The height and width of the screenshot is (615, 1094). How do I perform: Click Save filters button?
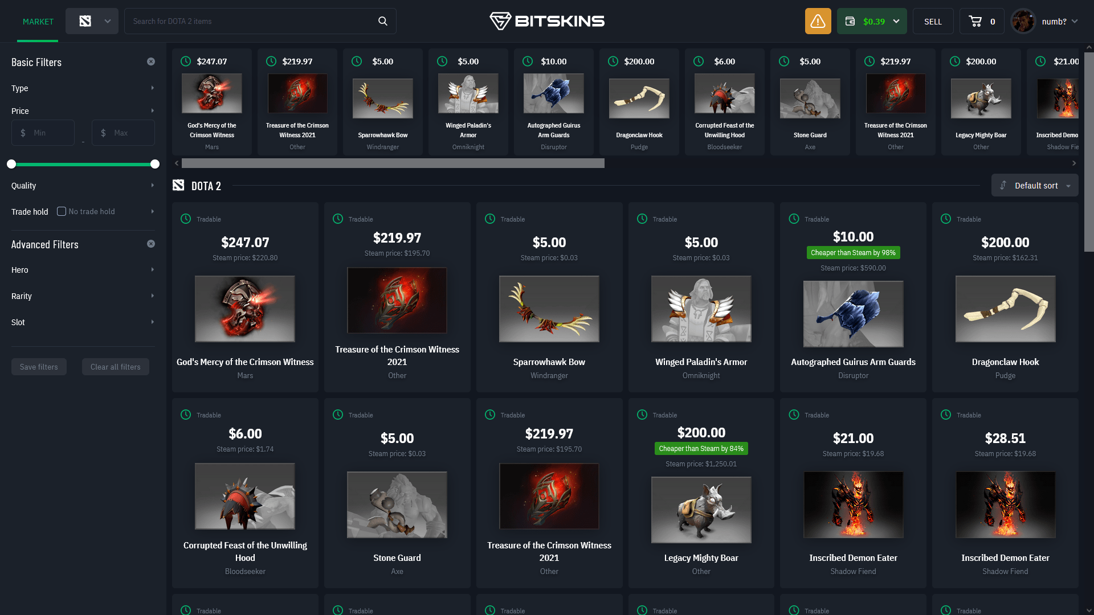[x=38, y=367]
